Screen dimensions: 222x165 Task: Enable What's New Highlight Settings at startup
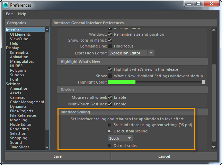click(110, 76)
